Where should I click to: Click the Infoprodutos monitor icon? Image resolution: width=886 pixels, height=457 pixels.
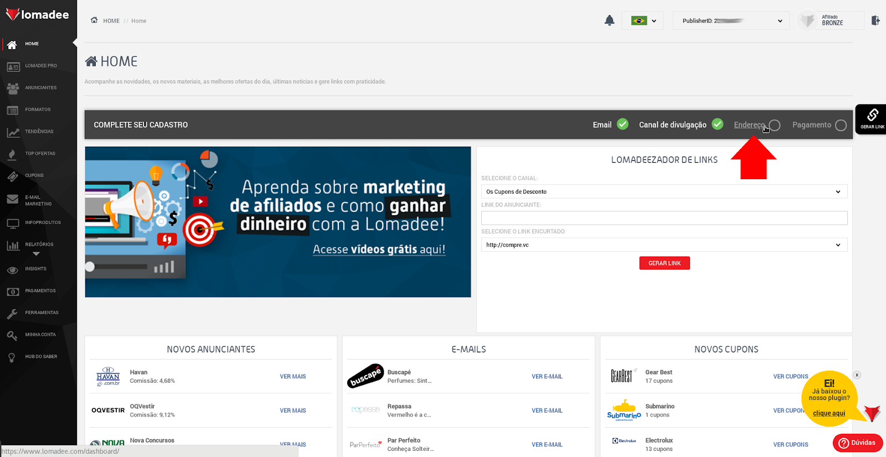tap(13, 224)
